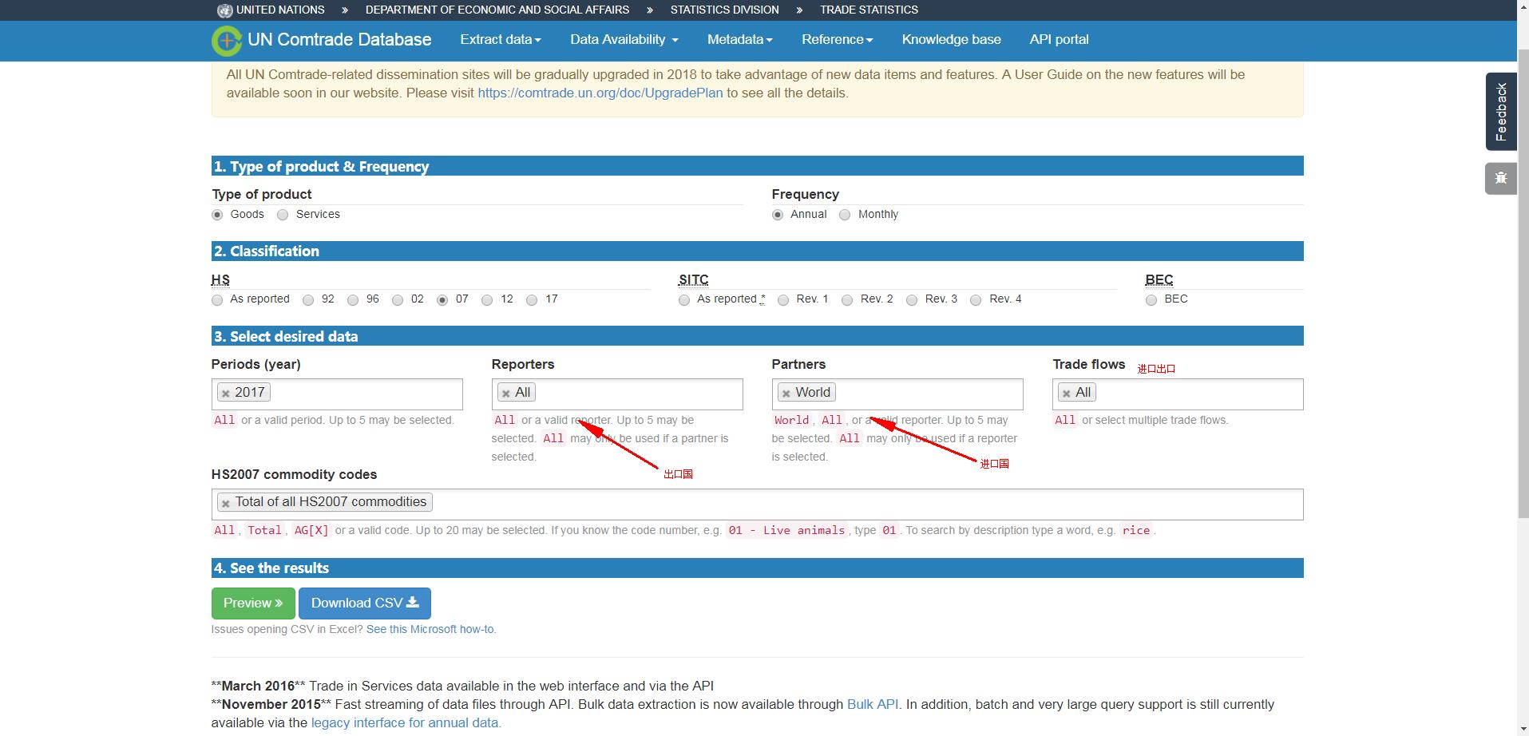1529x736 pixels.
Task: Remove the All tag in Reporters
Action: click(506, 394)
